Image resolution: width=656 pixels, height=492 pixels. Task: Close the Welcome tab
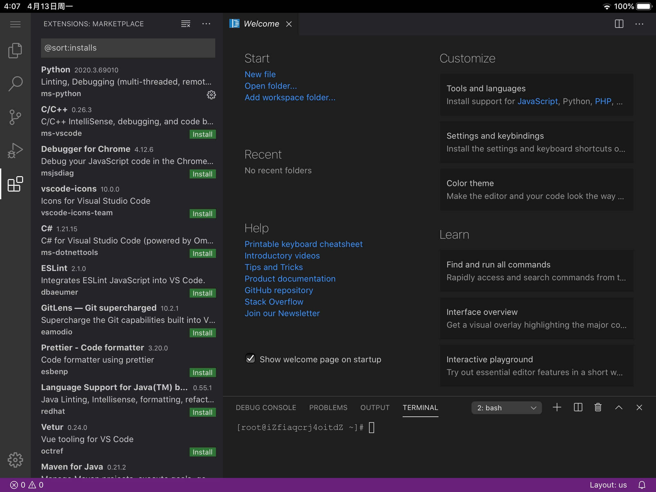pyautogui.click(x=289, y=24)
